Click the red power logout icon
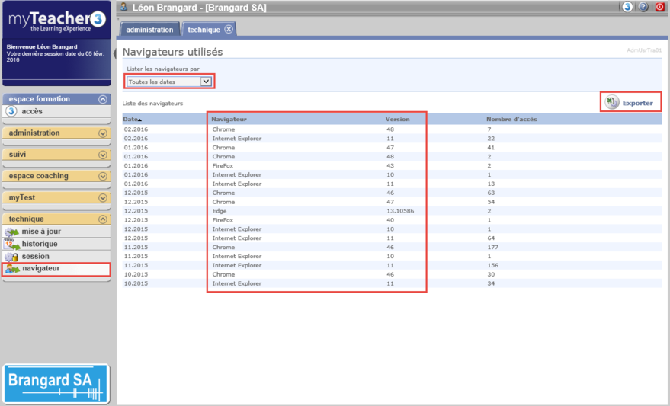Viewport: 670px width, 406px height. (x=660, y=7)
